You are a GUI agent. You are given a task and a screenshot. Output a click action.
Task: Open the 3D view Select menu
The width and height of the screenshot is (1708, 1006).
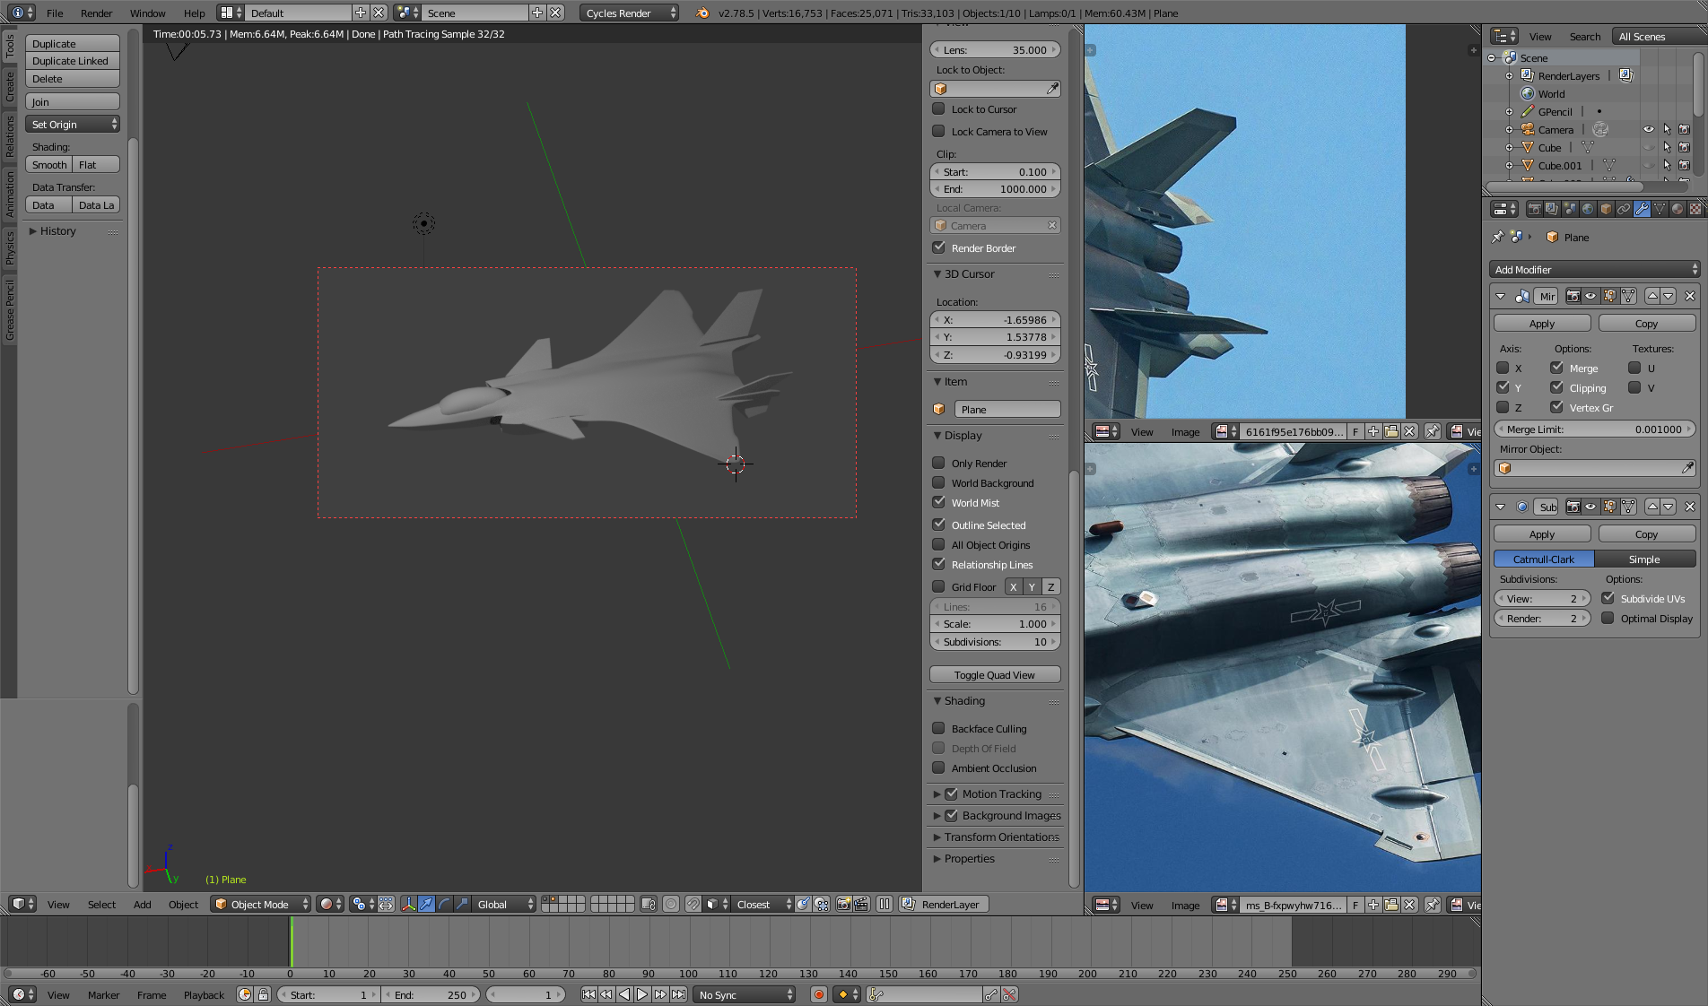[x=101, y=904]
